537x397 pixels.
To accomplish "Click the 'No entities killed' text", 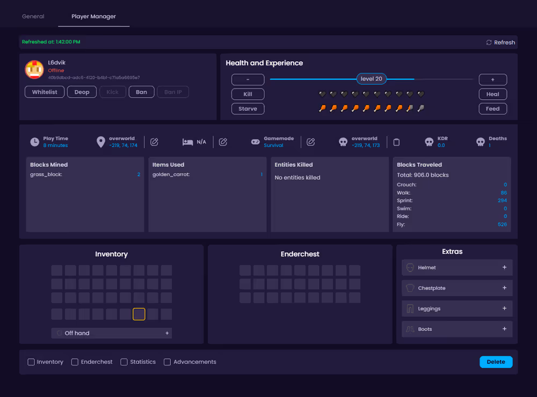I will (x=297, y=178).
